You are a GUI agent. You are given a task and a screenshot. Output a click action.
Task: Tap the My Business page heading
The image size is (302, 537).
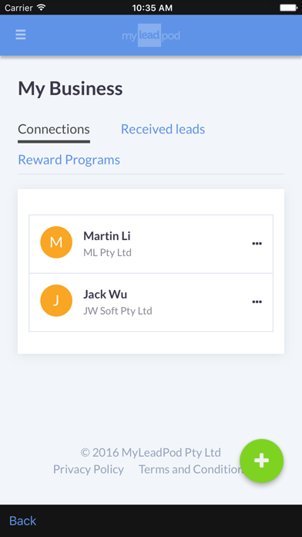tap(70, 89)
